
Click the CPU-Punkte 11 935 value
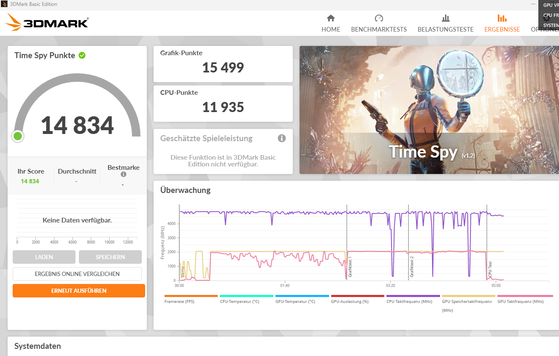click(223, 107)
